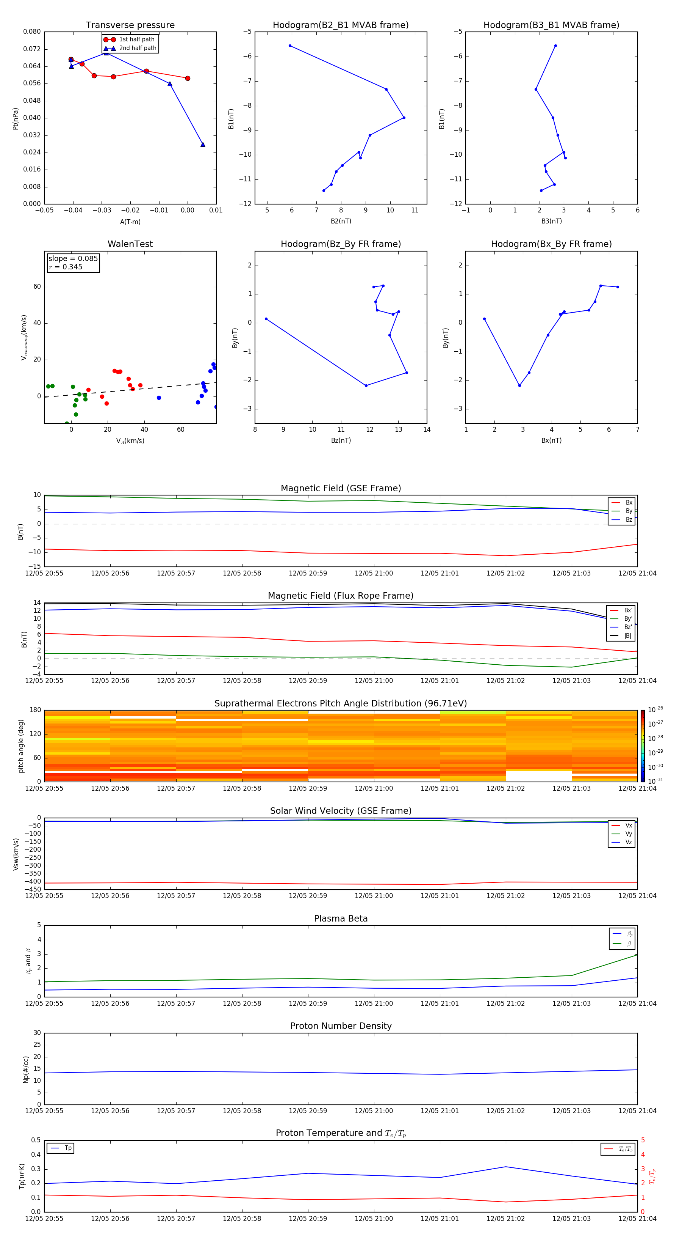Click the "Proton Temperature and Te/Tp" title

pos(341,1133)
